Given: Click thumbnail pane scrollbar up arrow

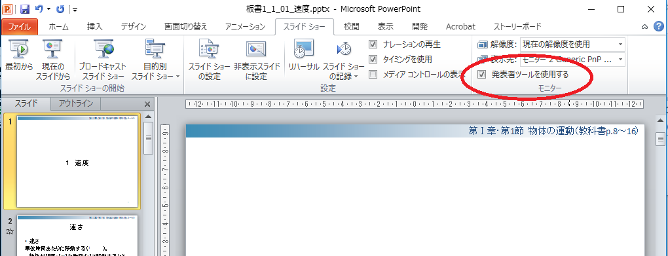Looking at the screenshot, I should pos(148,117).
